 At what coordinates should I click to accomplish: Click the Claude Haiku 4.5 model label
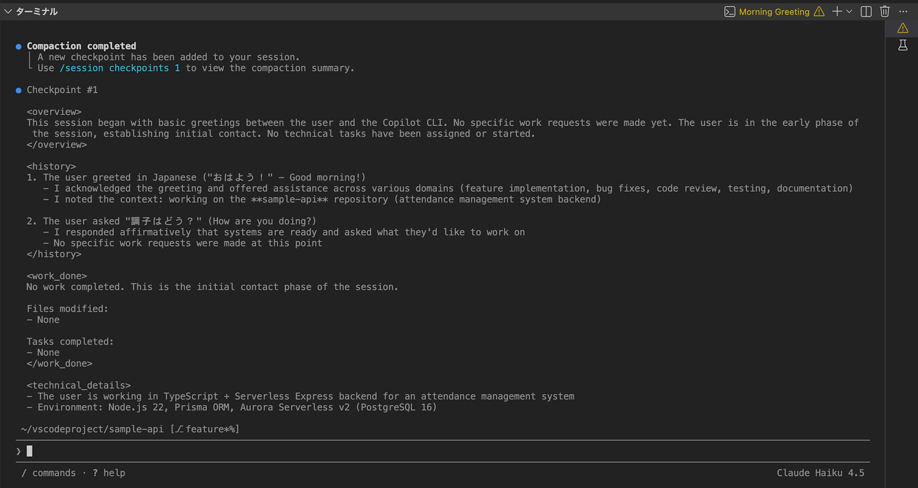(820, 473)
